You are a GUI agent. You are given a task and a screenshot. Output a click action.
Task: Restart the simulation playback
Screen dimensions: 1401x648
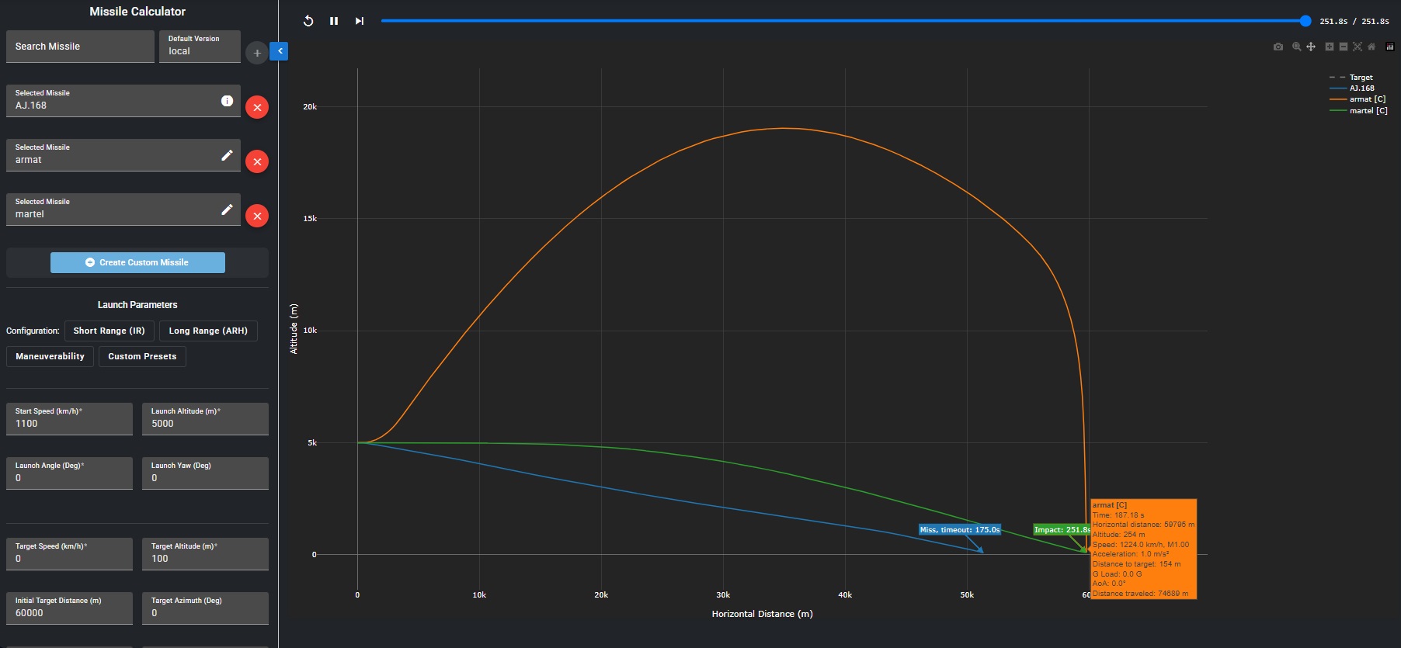(x=308, y=21)
